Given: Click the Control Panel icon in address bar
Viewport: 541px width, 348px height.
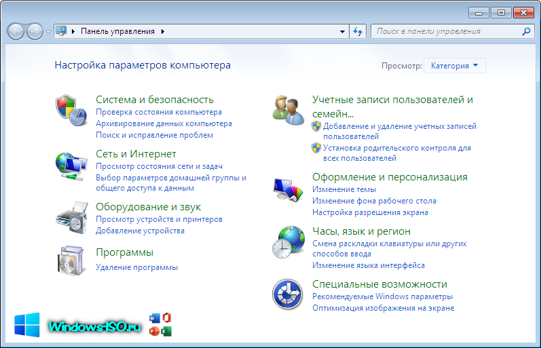Looking at the screenshot, I should (x=61, y=31).
